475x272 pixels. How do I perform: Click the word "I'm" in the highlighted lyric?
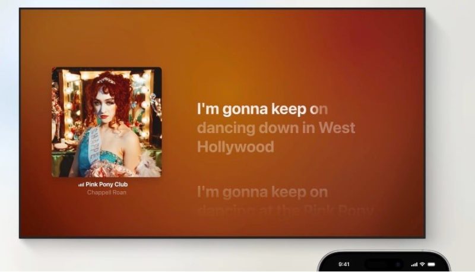[209, 109]
